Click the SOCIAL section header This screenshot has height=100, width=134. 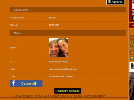pos(68,33)
